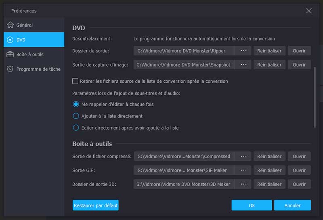The image size is (323, 220).
Task: Select Me rappeler d'éditer à chaque fois
Action: point(76,104)
